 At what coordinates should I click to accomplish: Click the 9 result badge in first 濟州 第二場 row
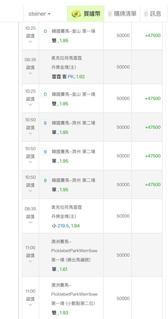45,123
